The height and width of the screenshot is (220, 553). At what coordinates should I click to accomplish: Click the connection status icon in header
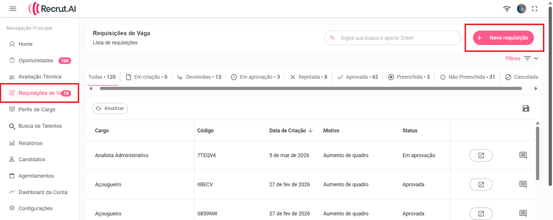pyautogui.click(x=507, y=9)
